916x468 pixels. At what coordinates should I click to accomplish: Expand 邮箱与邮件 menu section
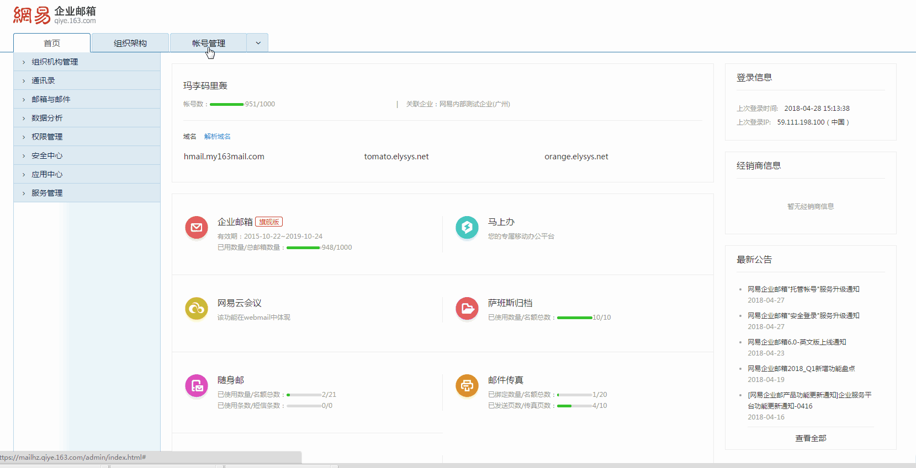pyautogui.click(x=87, y=99)
